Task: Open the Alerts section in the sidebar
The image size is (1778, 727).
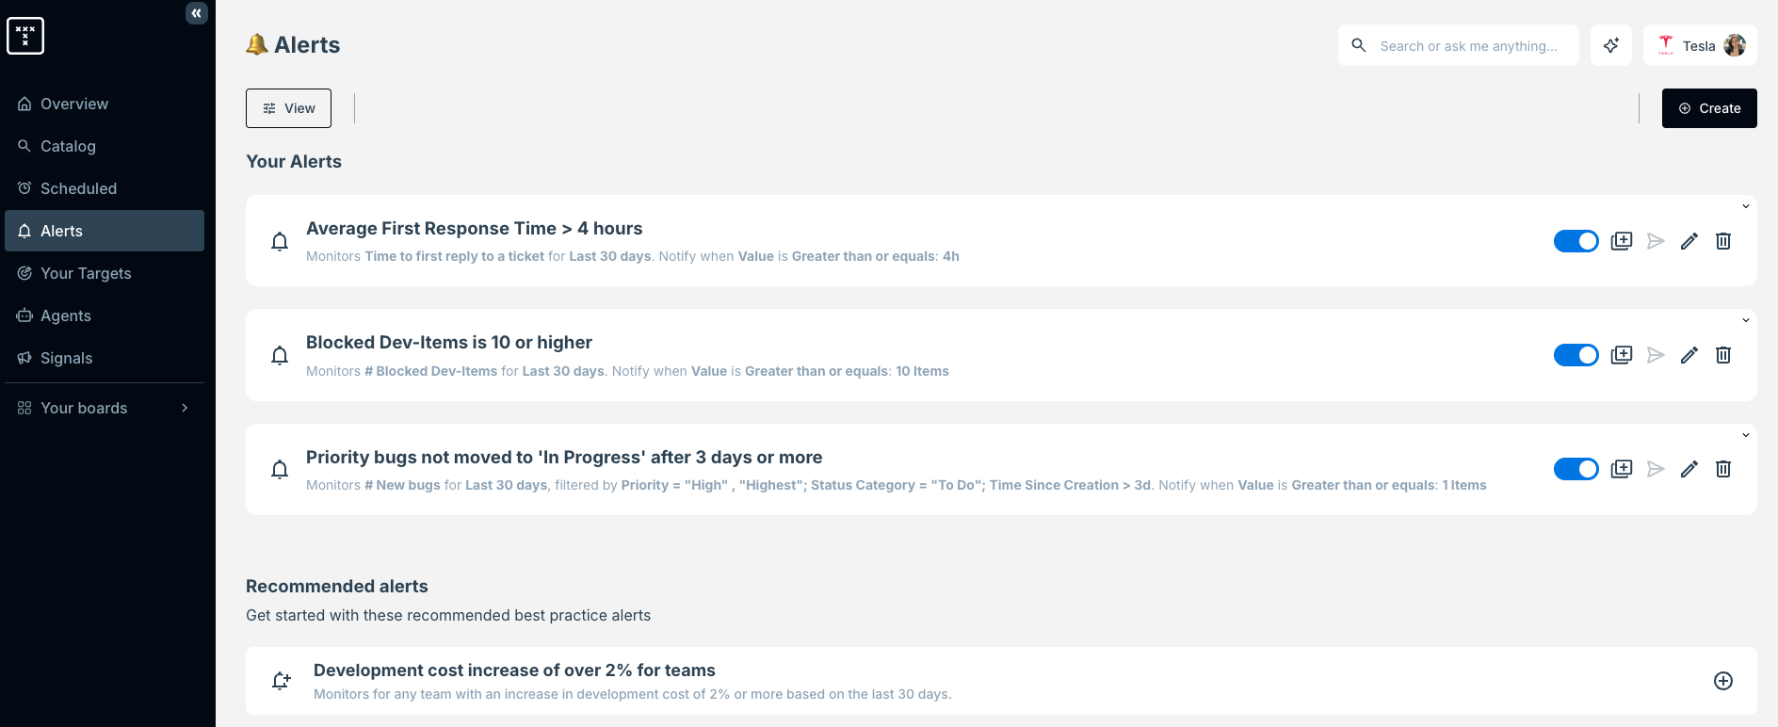Action: click(60, 231)
